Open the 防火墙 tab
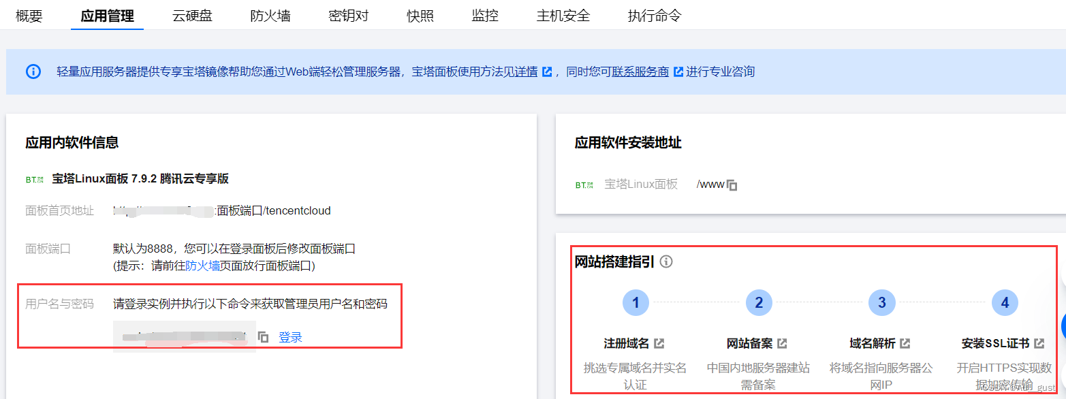1066x399 pixels. [270, 16]
